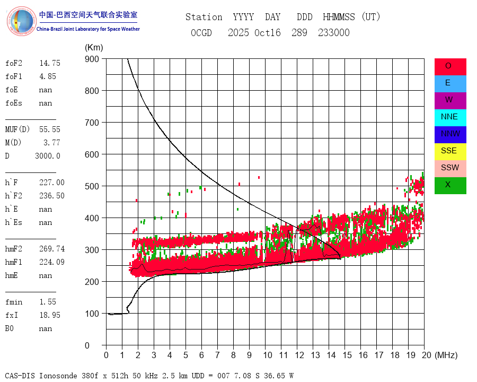Click the UT time value 233000
This screenshot has width=477, height=382.
pyautogui.click(x=334, y=32)
